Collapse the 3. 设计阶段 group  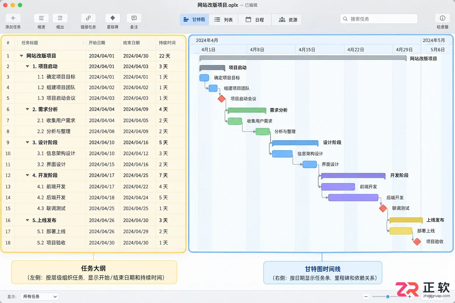coord(28,143)
